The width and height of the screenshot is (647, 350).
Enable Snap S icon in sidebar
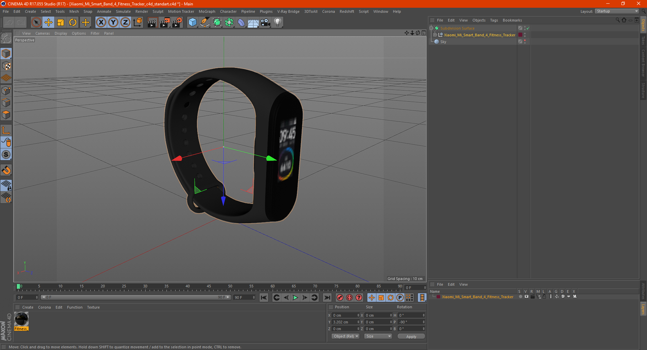click(6, 155)
